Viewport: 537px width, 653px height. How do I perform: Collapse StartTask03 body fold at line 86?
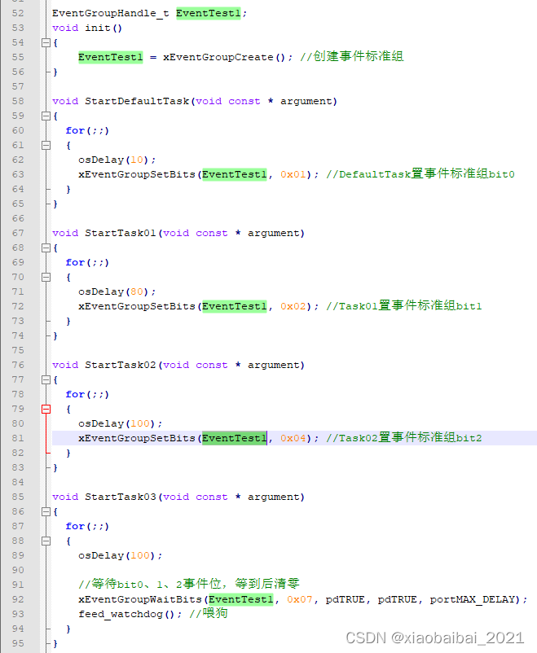tap(46, 512)
